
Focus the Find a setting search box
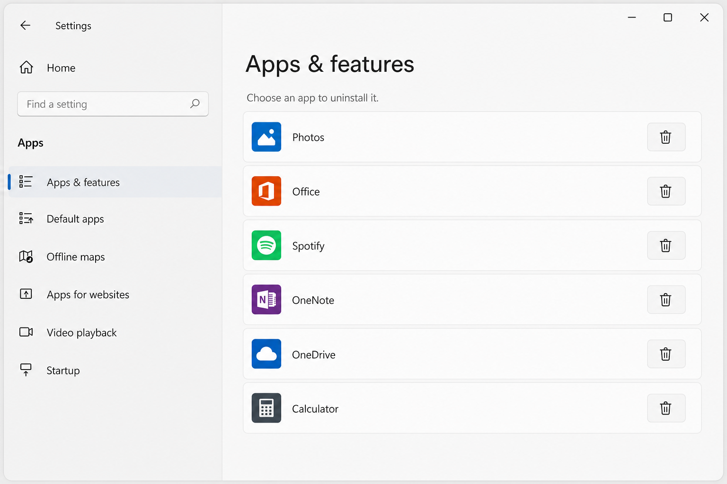113,104
